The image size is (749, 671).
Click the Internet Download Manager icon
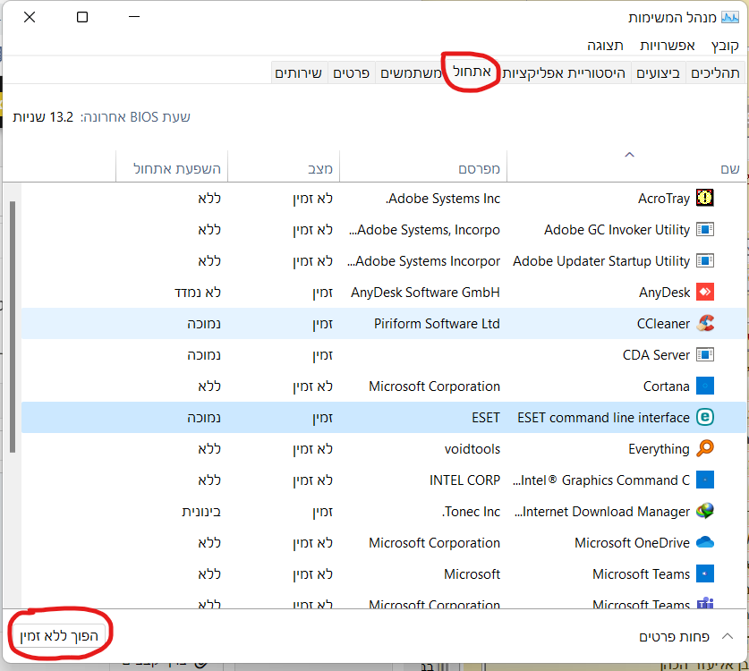tap(704, 511)
